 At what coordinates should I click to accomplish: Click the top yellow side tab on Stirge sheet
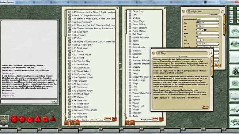point(212,62)
